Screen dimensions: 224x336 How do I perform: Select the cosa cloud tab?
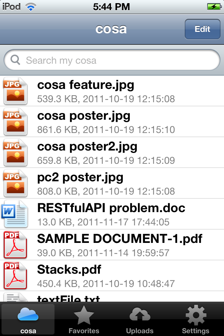click(28, 320)
